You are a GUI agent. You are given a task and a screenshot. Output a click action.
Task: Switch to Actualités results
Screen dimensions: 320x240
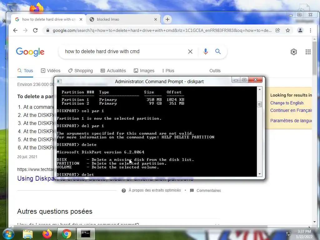click(113, 71)
